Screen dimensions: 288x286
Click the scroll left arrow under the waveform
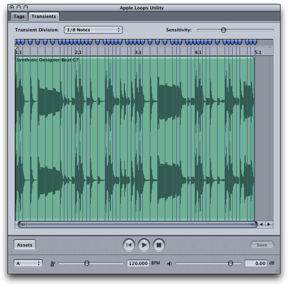(x=261, y=224)
